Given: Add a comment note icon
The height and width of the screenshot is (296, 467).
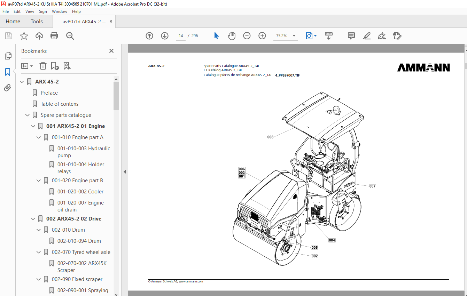Looking at the screenshot, I should [x=351, y=36].
